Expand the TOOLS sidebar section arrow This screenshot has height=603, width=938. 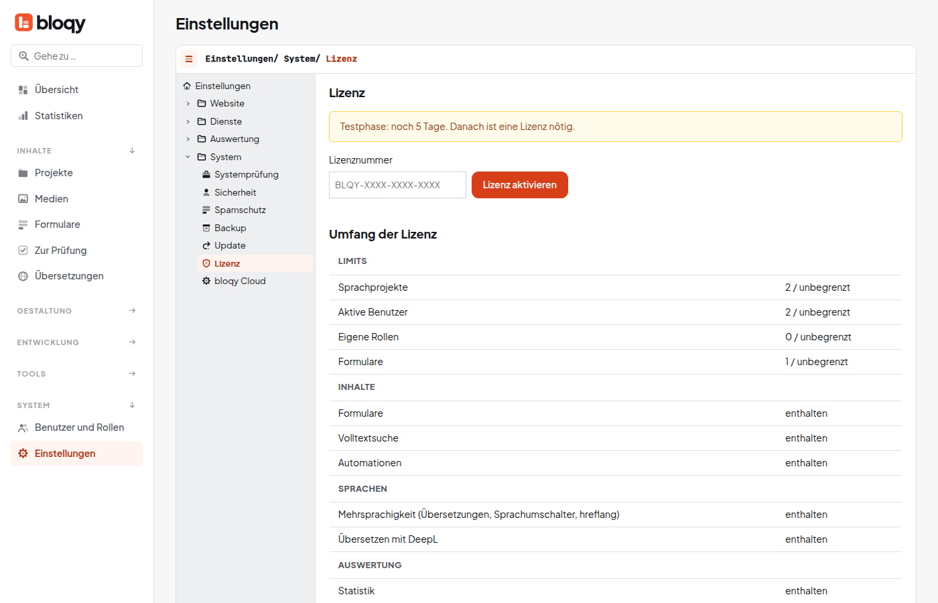[x=133, y=374]
